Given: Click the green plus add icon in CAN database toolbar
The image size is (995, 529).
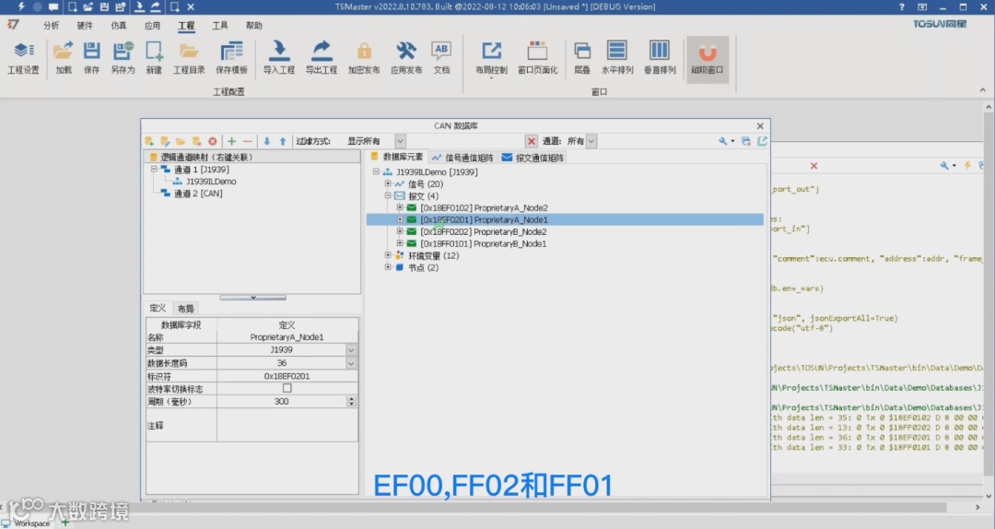Looking at the screenshot, I should coord(231,141).
